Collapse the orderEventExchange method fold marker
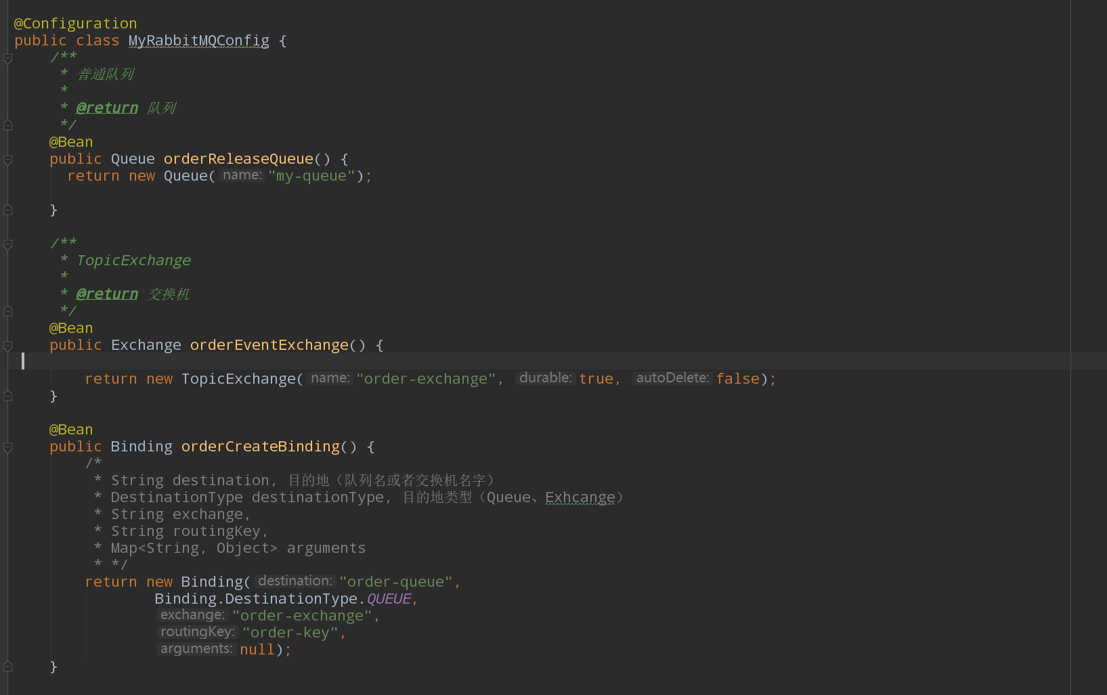This screenshot has width=1107, height=695. [7, 345]
